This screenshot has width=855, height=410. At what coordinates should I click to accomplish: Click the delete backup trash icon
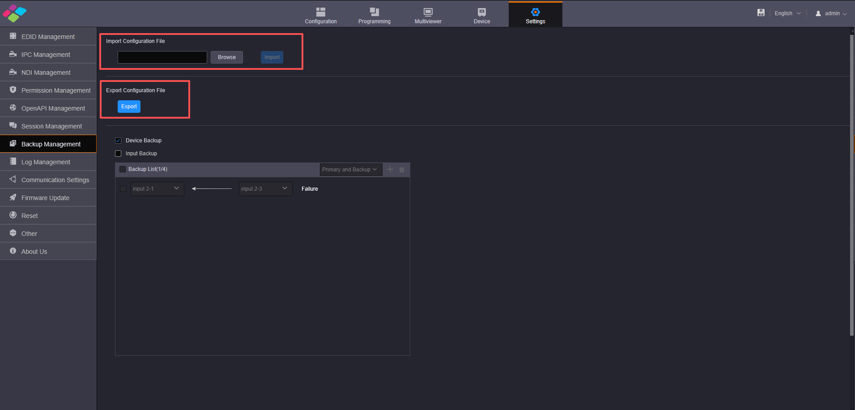click(402, 170)
